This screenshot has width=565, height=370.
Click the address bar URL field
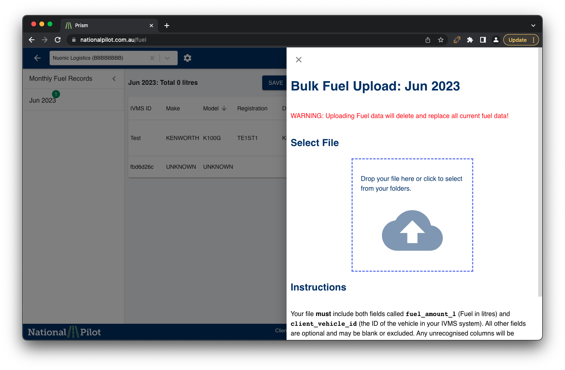click(244, 40)
